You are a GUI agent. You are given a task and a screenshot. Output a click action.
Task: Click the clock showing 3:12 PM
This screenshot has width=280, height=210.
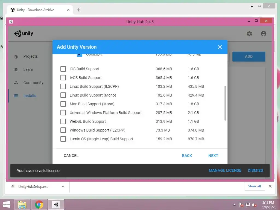point(268,203)
